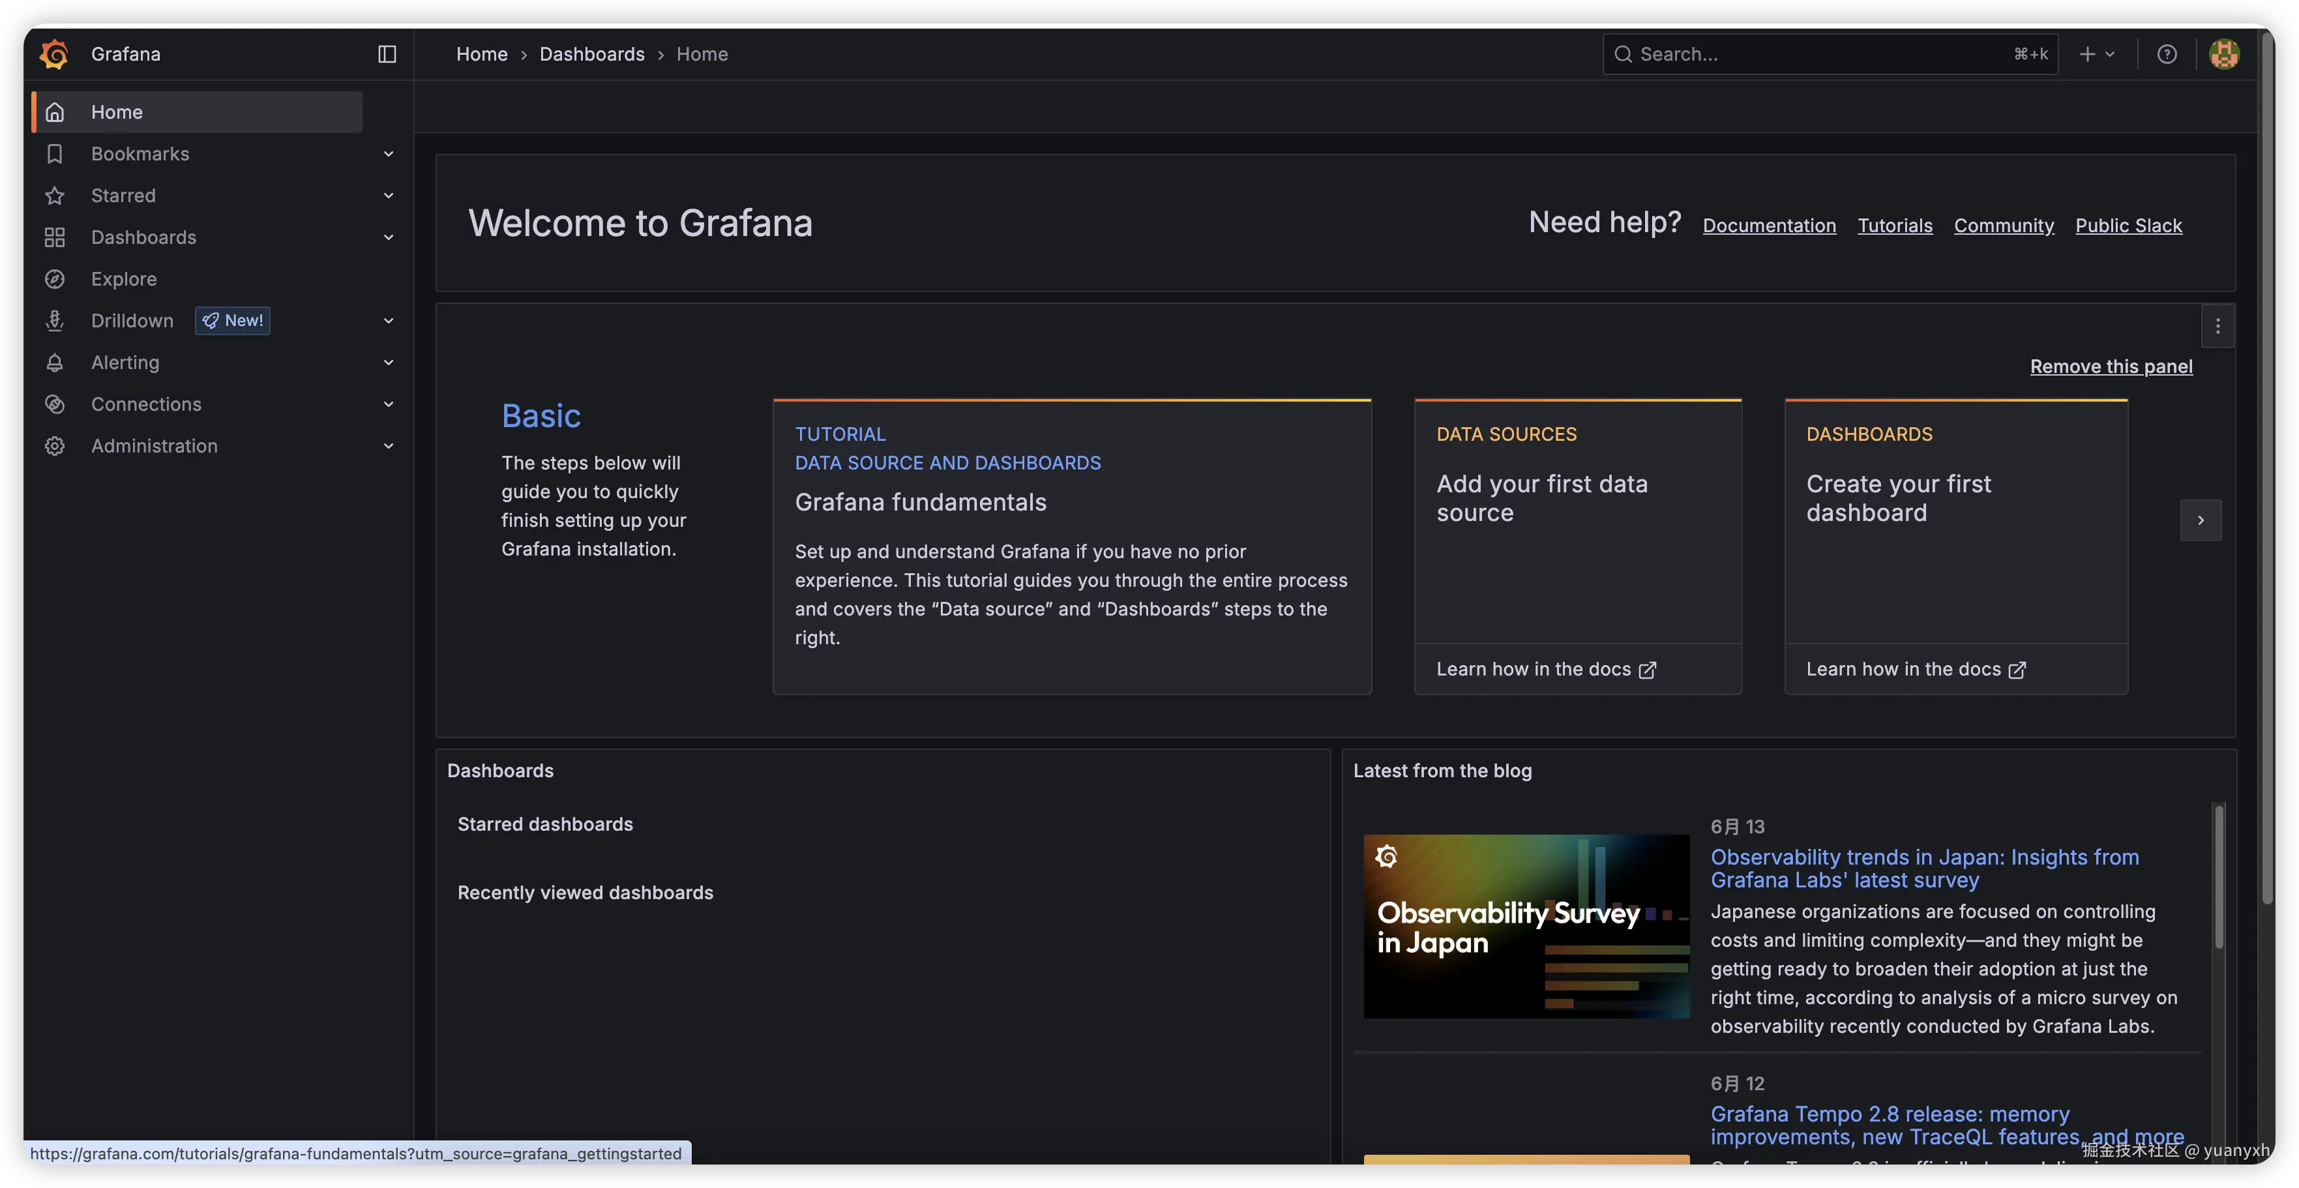This screenshot has height=1188, width=2299.
Task: Open the Explore compass icon
Action: (54, 279)
